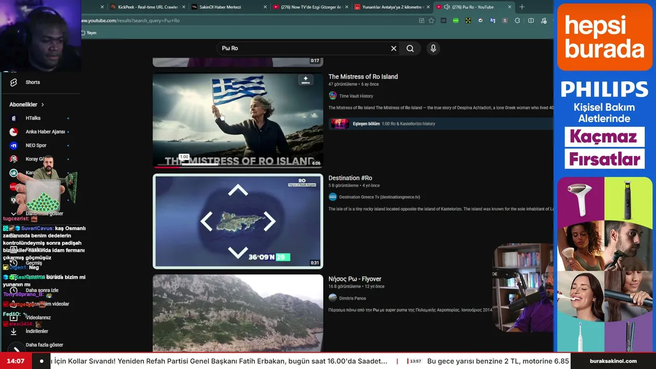Visit the Dimitris Panos channel name
The image size is (656, 369).
[353, 298]
